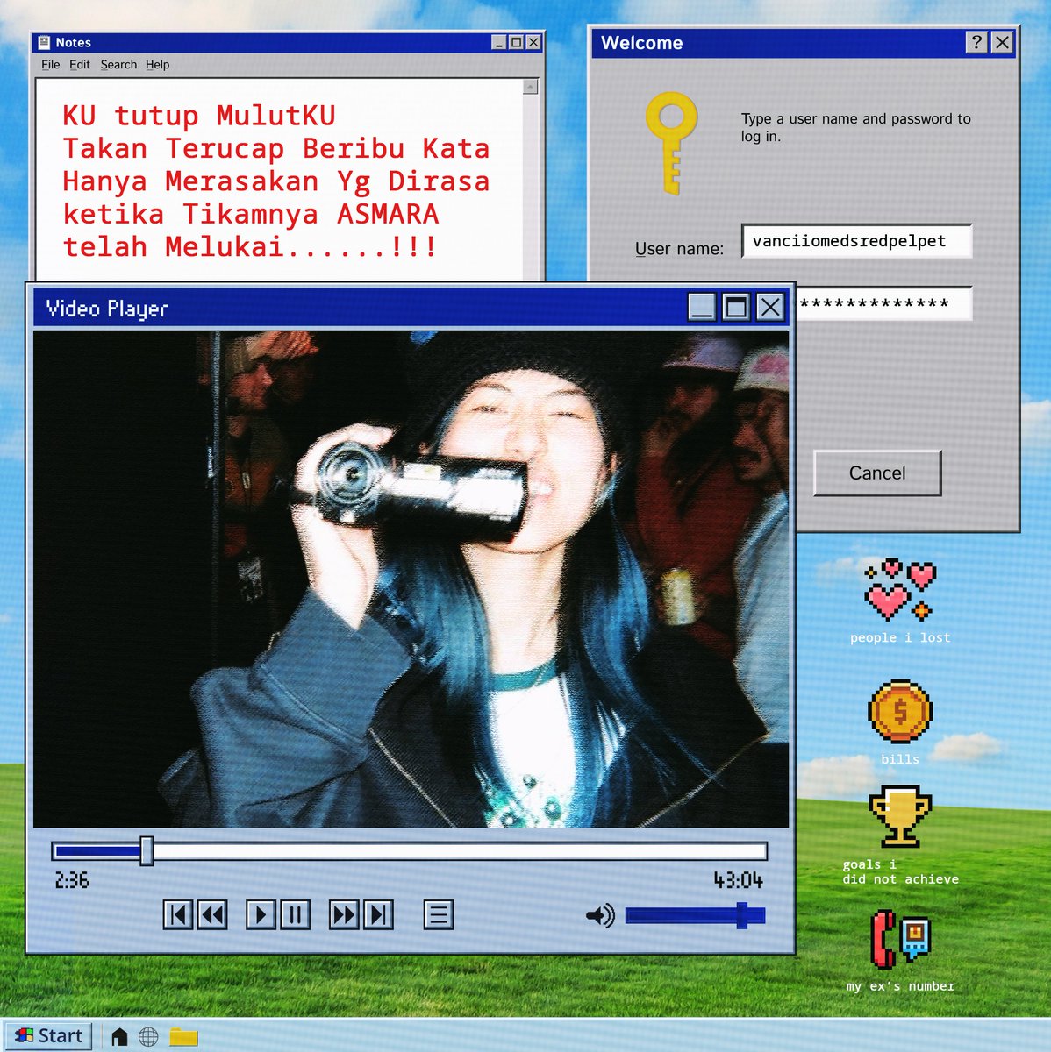Click the "2:36" elapsed time in Video Player
The width and height of the screenshot is (1051, 1052).
[x=72, y=880]
